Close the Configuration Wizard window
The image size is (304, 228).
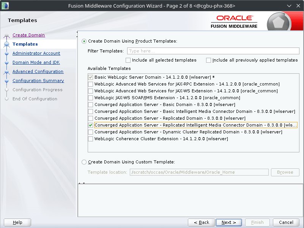point(298,6)
